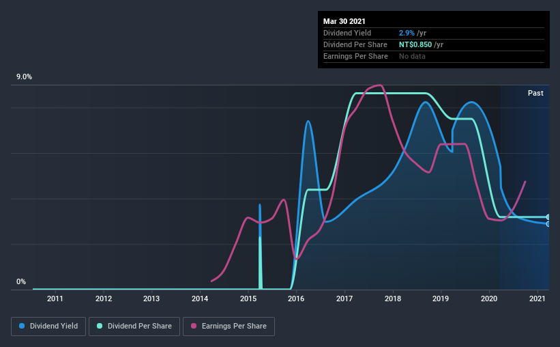
Task: Toggle the Dividend Per Share legend button
Action: (x=134, y=327)
